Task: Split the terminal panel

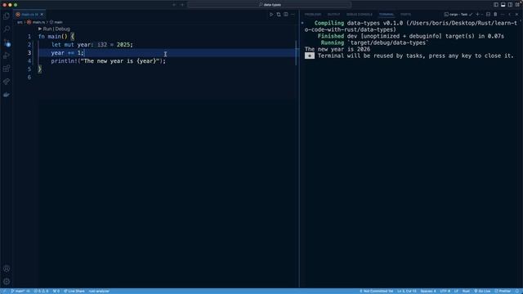Action: point(489,15)
